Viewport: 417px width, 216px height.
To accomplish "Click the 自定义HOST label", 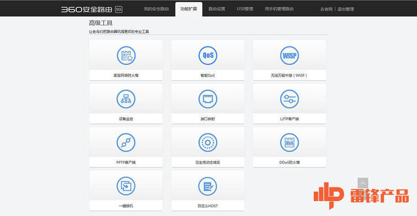I will pyautogui.click(x=208, y=206).
